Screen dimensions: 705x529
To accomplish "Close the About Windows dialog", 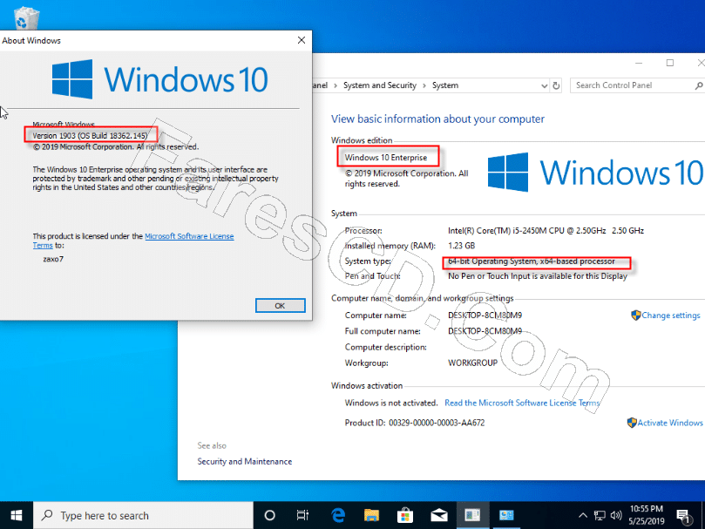I will pos(302,40).
